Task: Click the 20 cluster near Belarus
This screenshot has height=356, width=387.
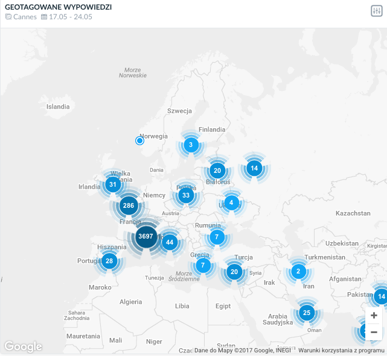Action: 217,170
